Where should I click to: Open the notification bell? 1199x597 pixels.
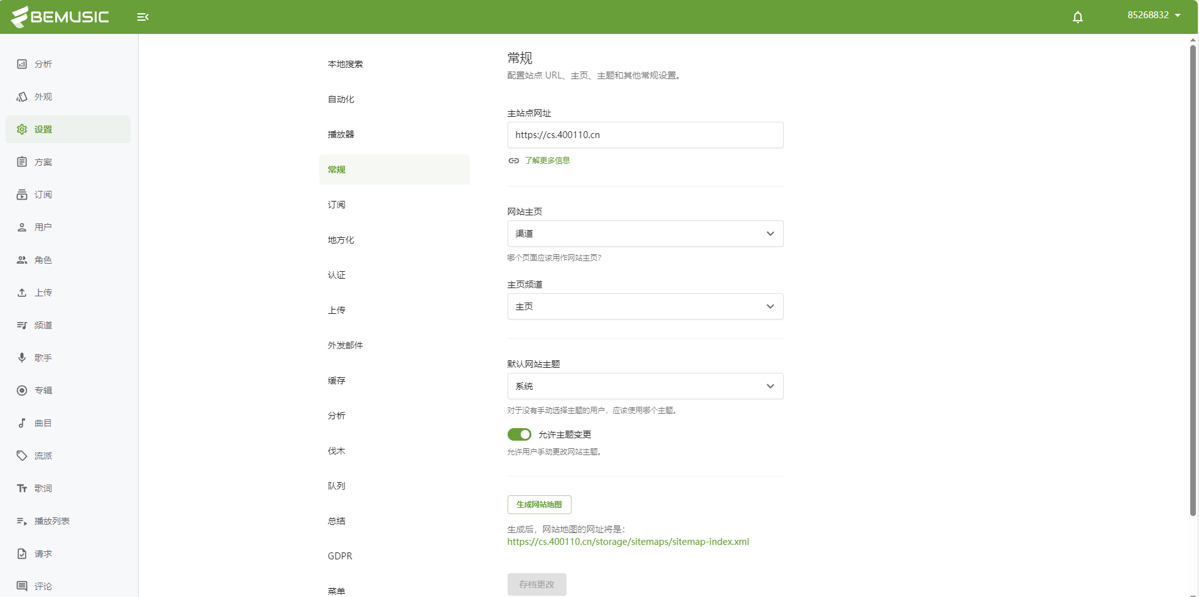[x=1078, y=16]
